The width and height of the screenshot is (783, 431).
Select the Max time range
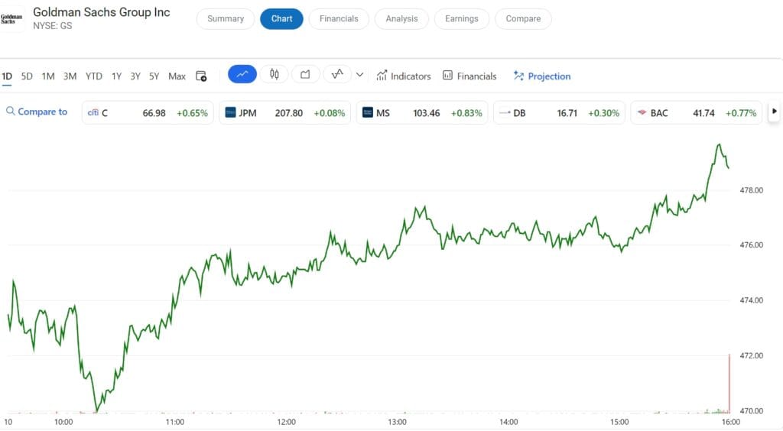pyautogui.click(x=177, y=76)
